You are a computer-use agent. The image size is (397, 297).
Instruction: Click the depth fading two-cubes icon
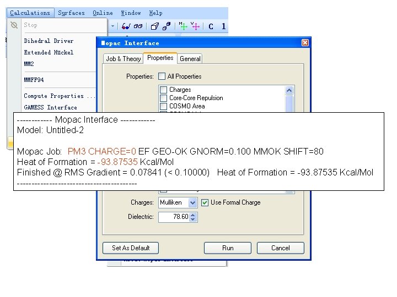point(167,26)
